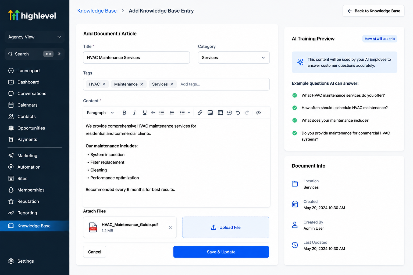Apply italic formatting in content editor
The image size is (413, 275).
(134, 113)
